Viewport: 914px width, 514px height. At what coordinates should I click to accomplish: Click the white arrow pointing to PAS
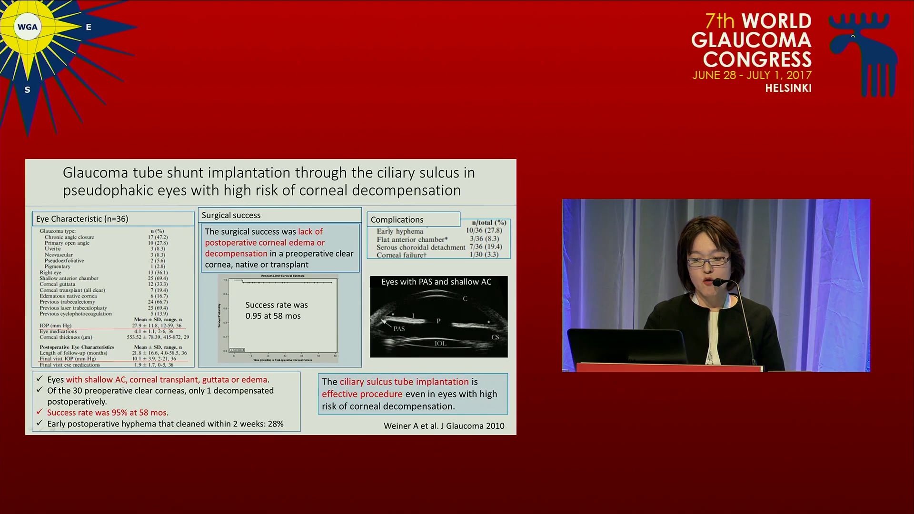click(x=385, y=323)
